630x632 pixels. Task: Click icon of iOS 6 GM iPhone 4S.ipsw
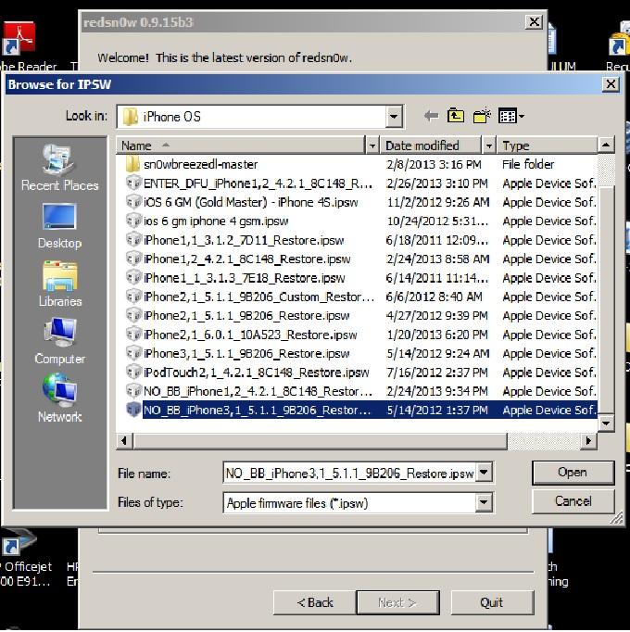click(133, 201)
